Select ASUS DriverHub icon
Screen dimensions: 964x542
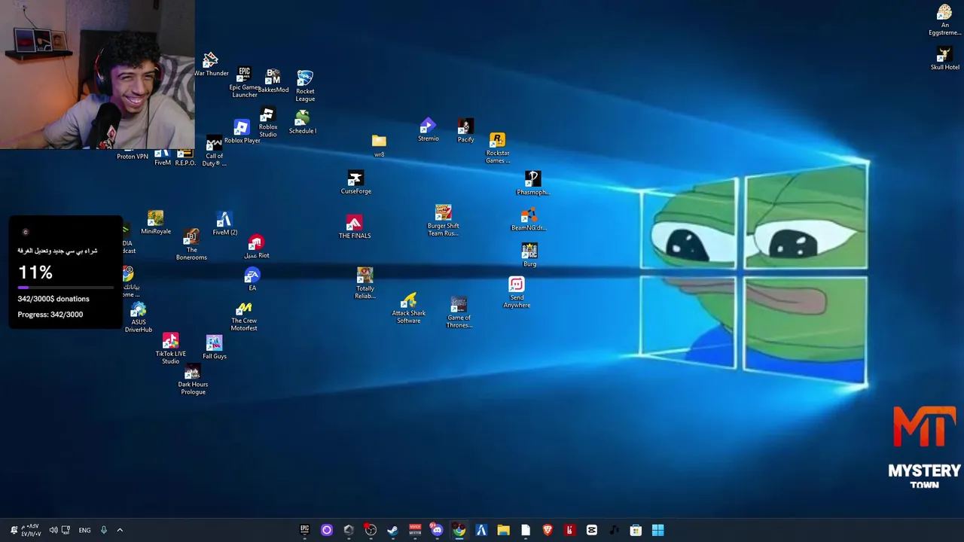point(139,318)
